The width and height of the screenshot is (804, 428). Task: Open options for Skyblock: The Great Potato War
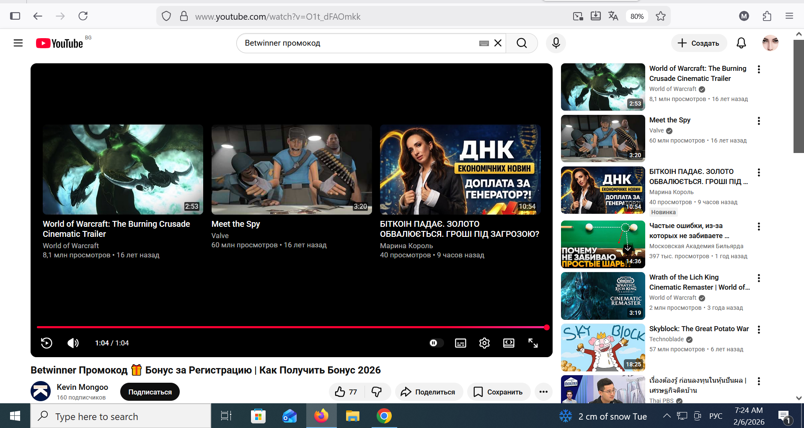[759, 329]
